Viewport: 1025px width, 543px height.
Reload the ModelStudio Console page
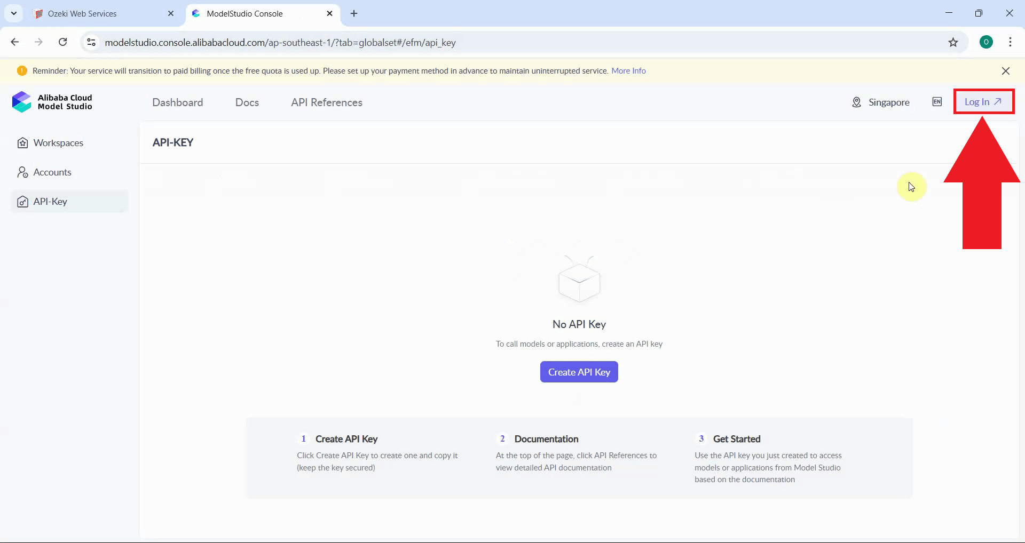click(62, 42)
